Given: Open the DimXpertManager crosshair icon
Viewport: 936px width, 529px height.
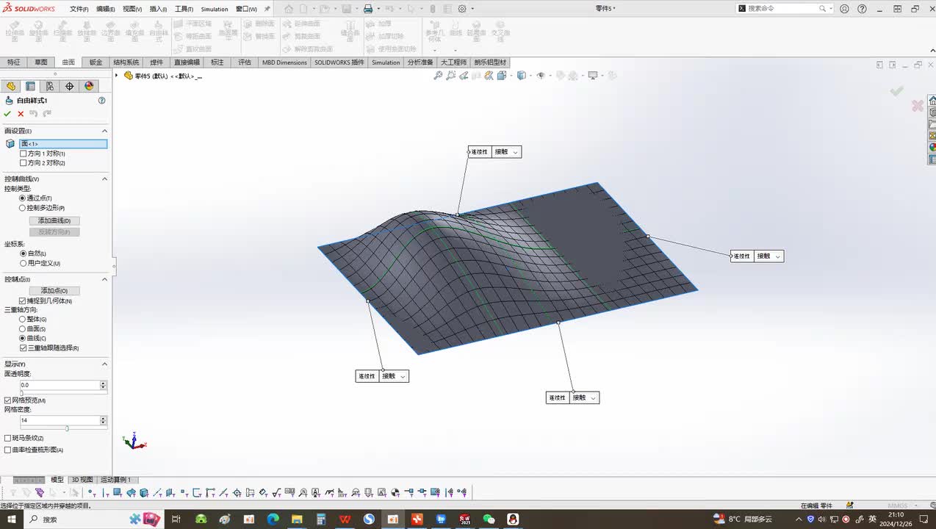Looking at the screenshot, I should [70, 86].
